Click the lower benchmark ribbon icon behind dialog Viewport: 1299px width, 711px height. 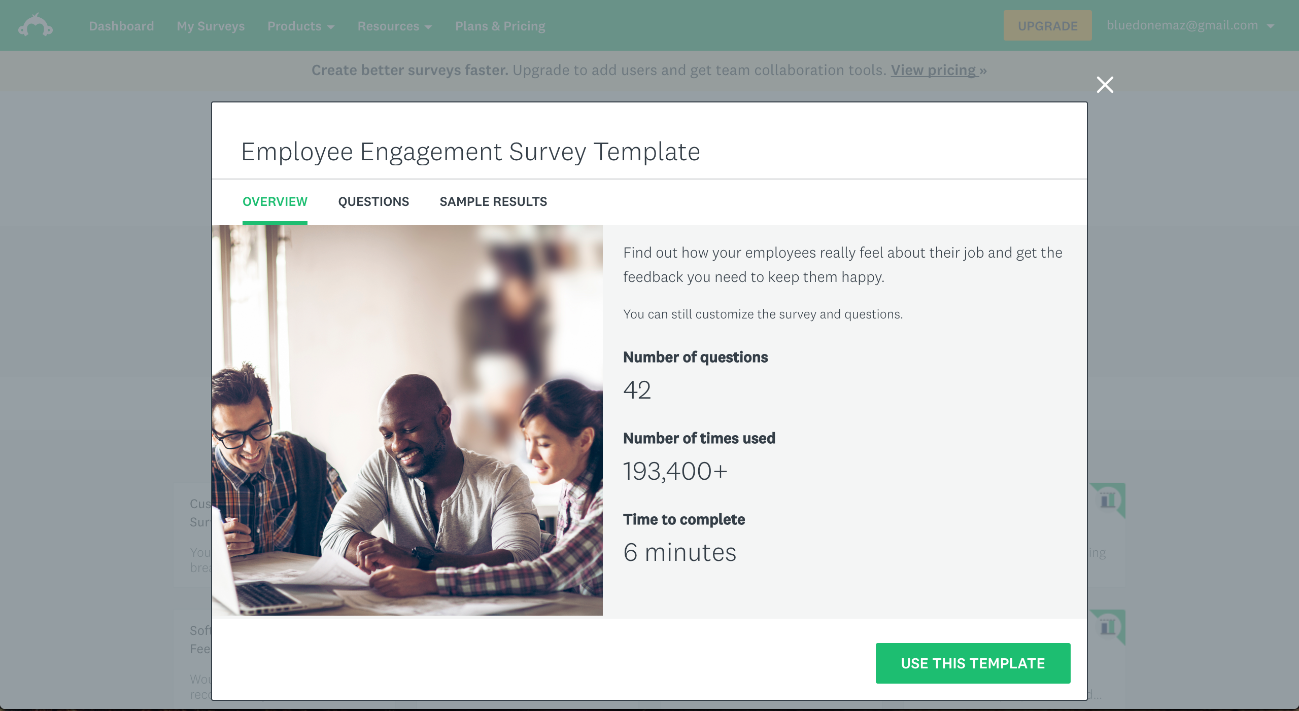[x=1107, y=627]
